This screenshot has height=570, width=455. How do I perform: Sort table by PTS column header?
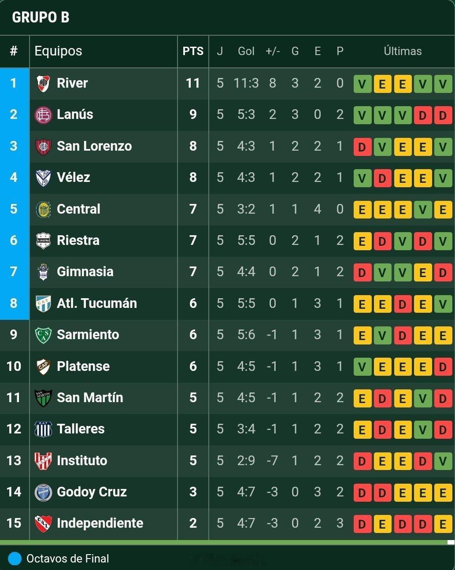(x=193, y=51)
